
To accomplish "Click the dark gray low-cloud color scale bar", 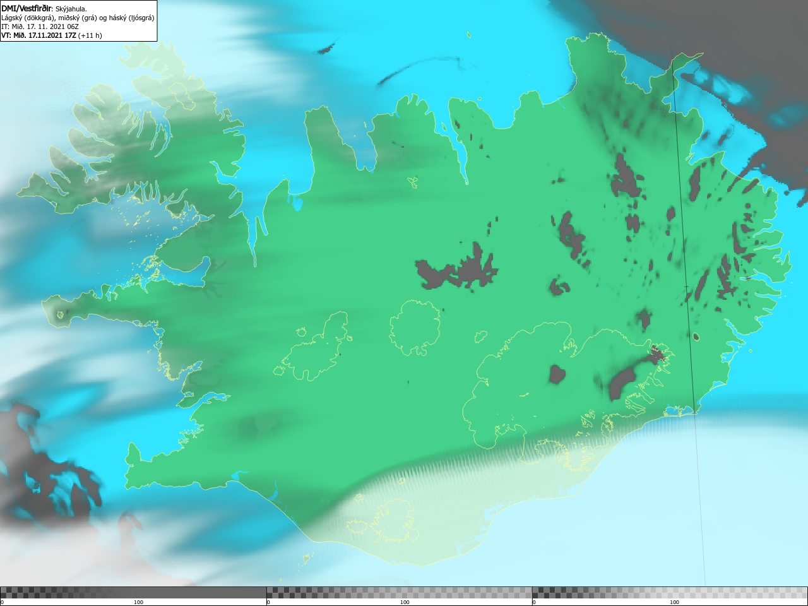I will (133, 592).
